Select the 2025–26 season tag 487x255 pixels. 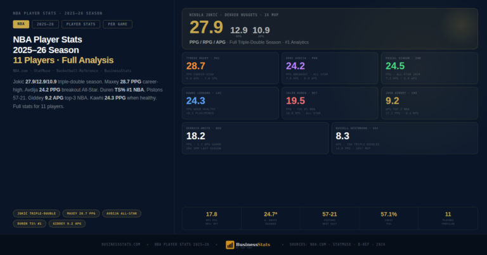tap(46, 24)
